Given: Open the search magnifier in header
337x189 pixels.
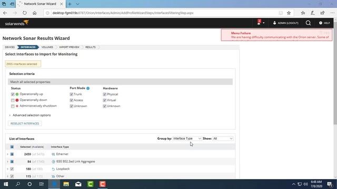Looking at the screenshot, I should click(308, 23).
